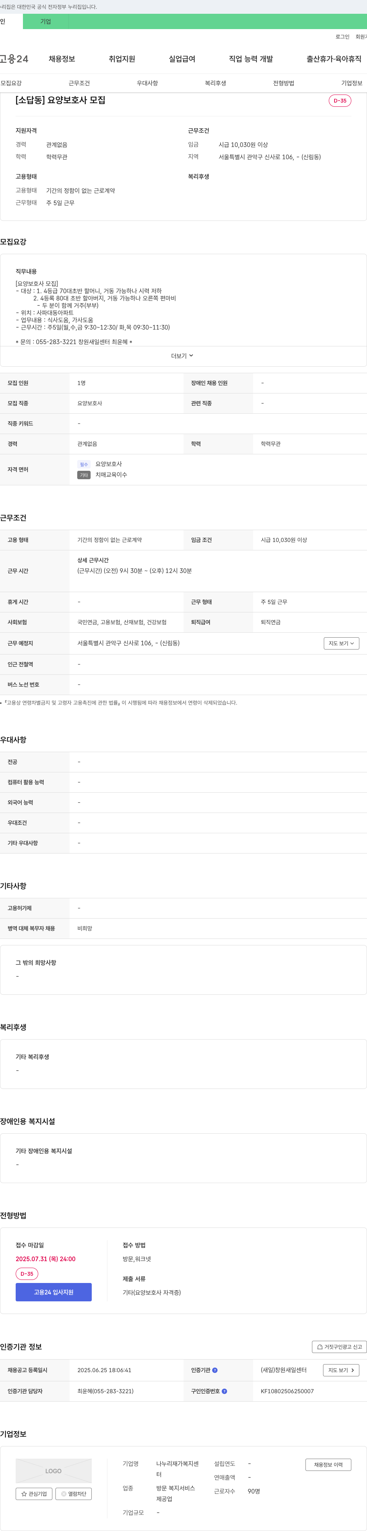This screenshot has height=1531, width=367.
Task: Click the 필수 tag before 요양보호사
Action: [84, 464]
